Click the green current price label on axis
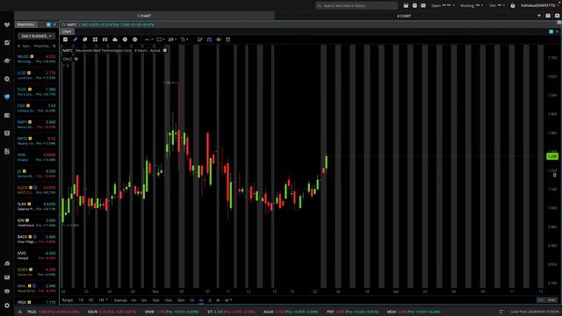The width and height of the screenshot is (562, 316). tap(552, 156)
